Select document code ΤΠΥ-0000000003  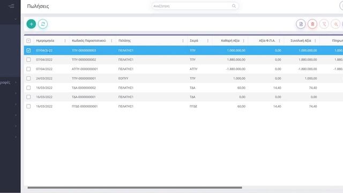pyautogui.click(x=84, y=50)
